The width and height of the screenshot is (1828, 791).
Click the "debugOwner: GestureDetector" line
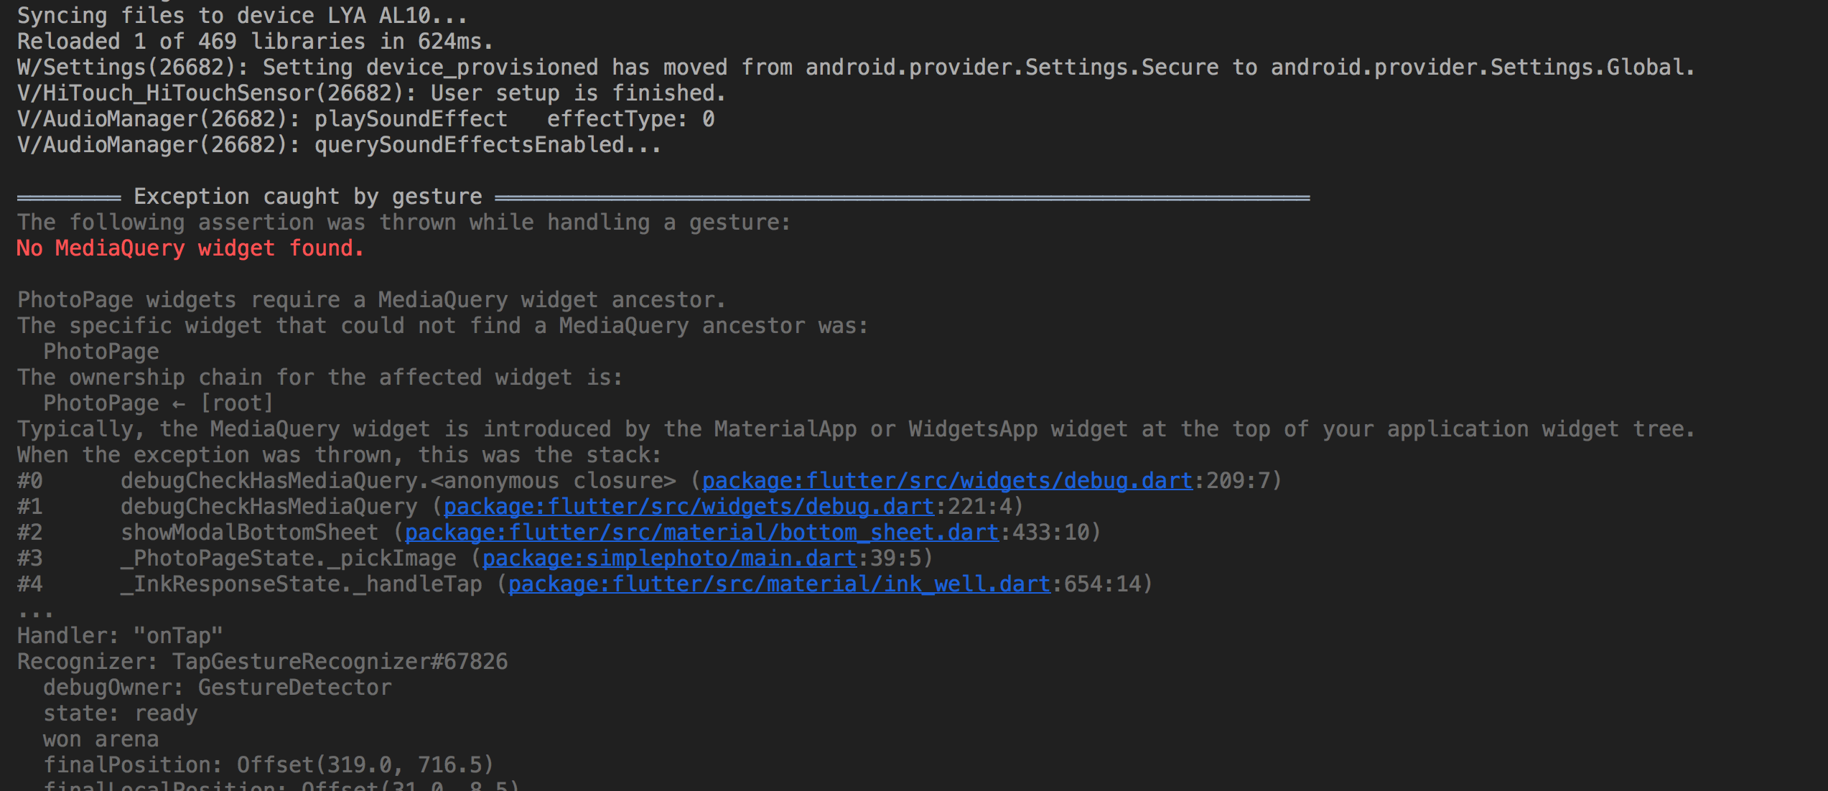[x=217, y=688]
